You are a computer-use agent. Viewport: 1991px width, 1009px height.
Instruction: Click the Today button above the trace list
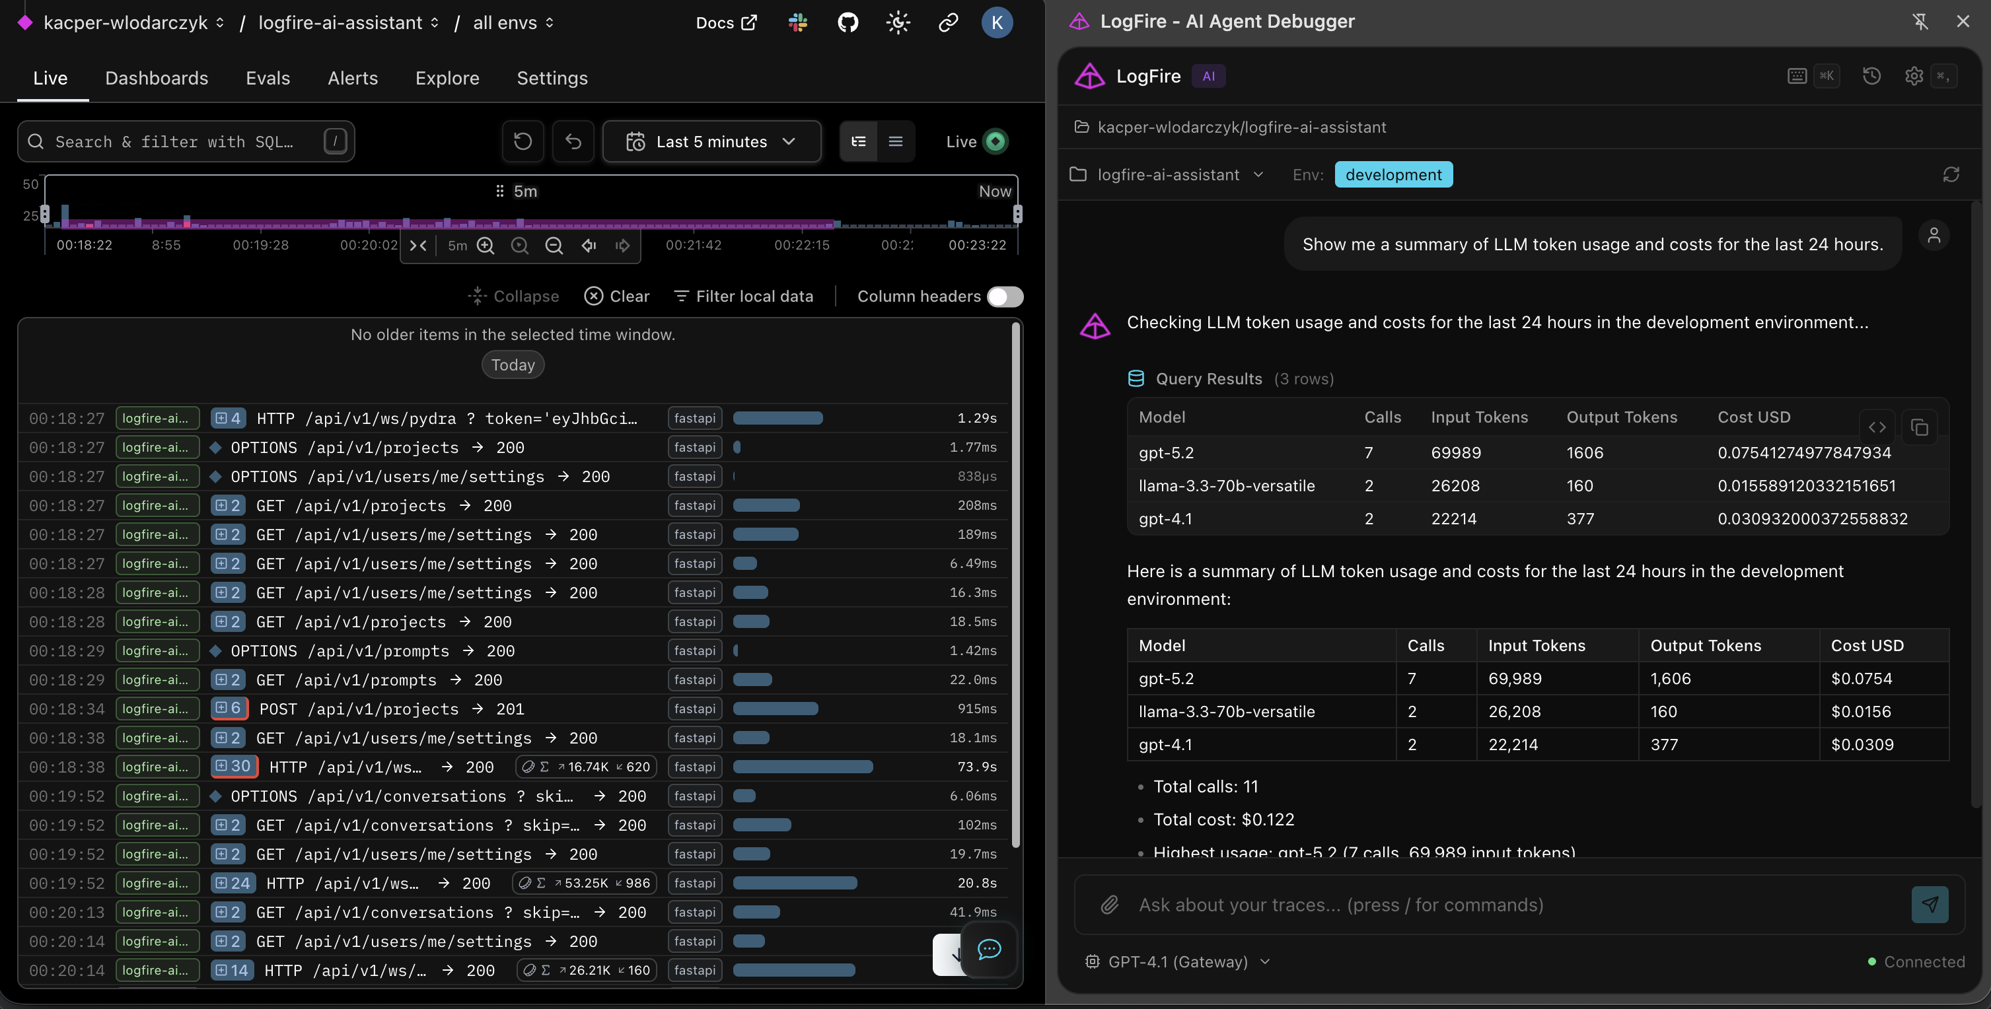[x=513, y=365]
